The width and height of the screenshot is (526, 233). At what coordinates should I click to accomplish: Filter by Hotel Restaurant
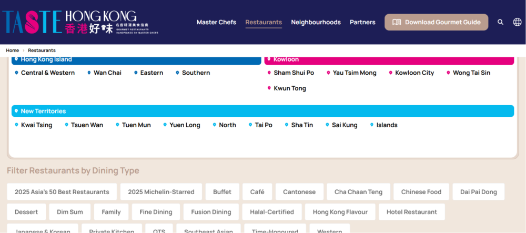coord(412,212)
